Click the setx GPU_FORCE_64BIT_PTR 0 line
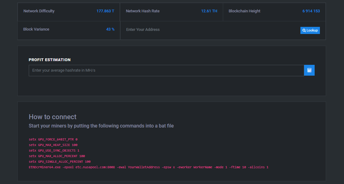Viewport: 344px width, 184px height. [53, 139]
